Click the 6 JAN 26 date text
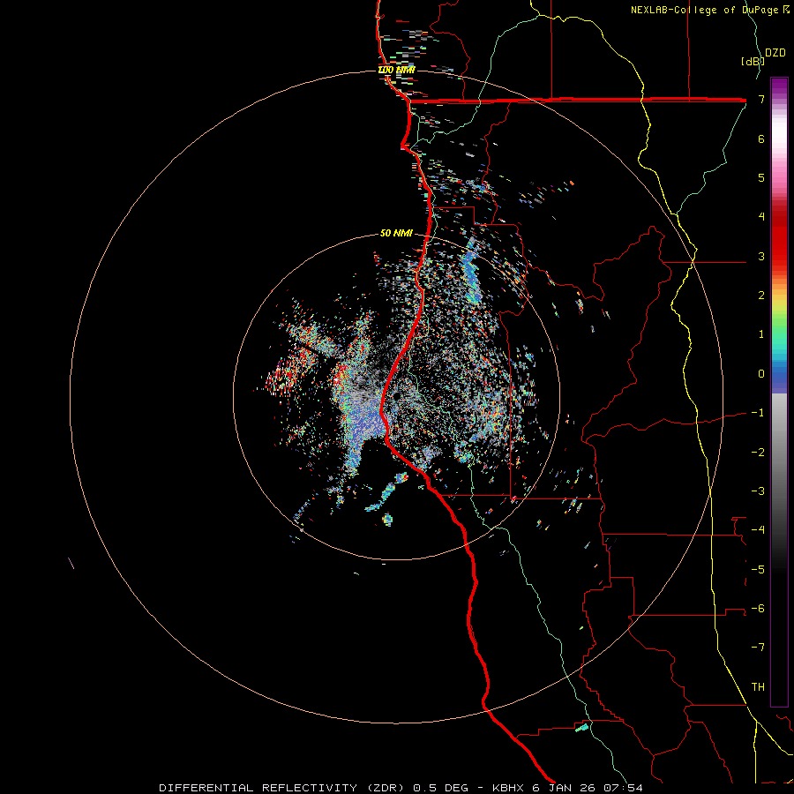 click(x=566, y=788)
